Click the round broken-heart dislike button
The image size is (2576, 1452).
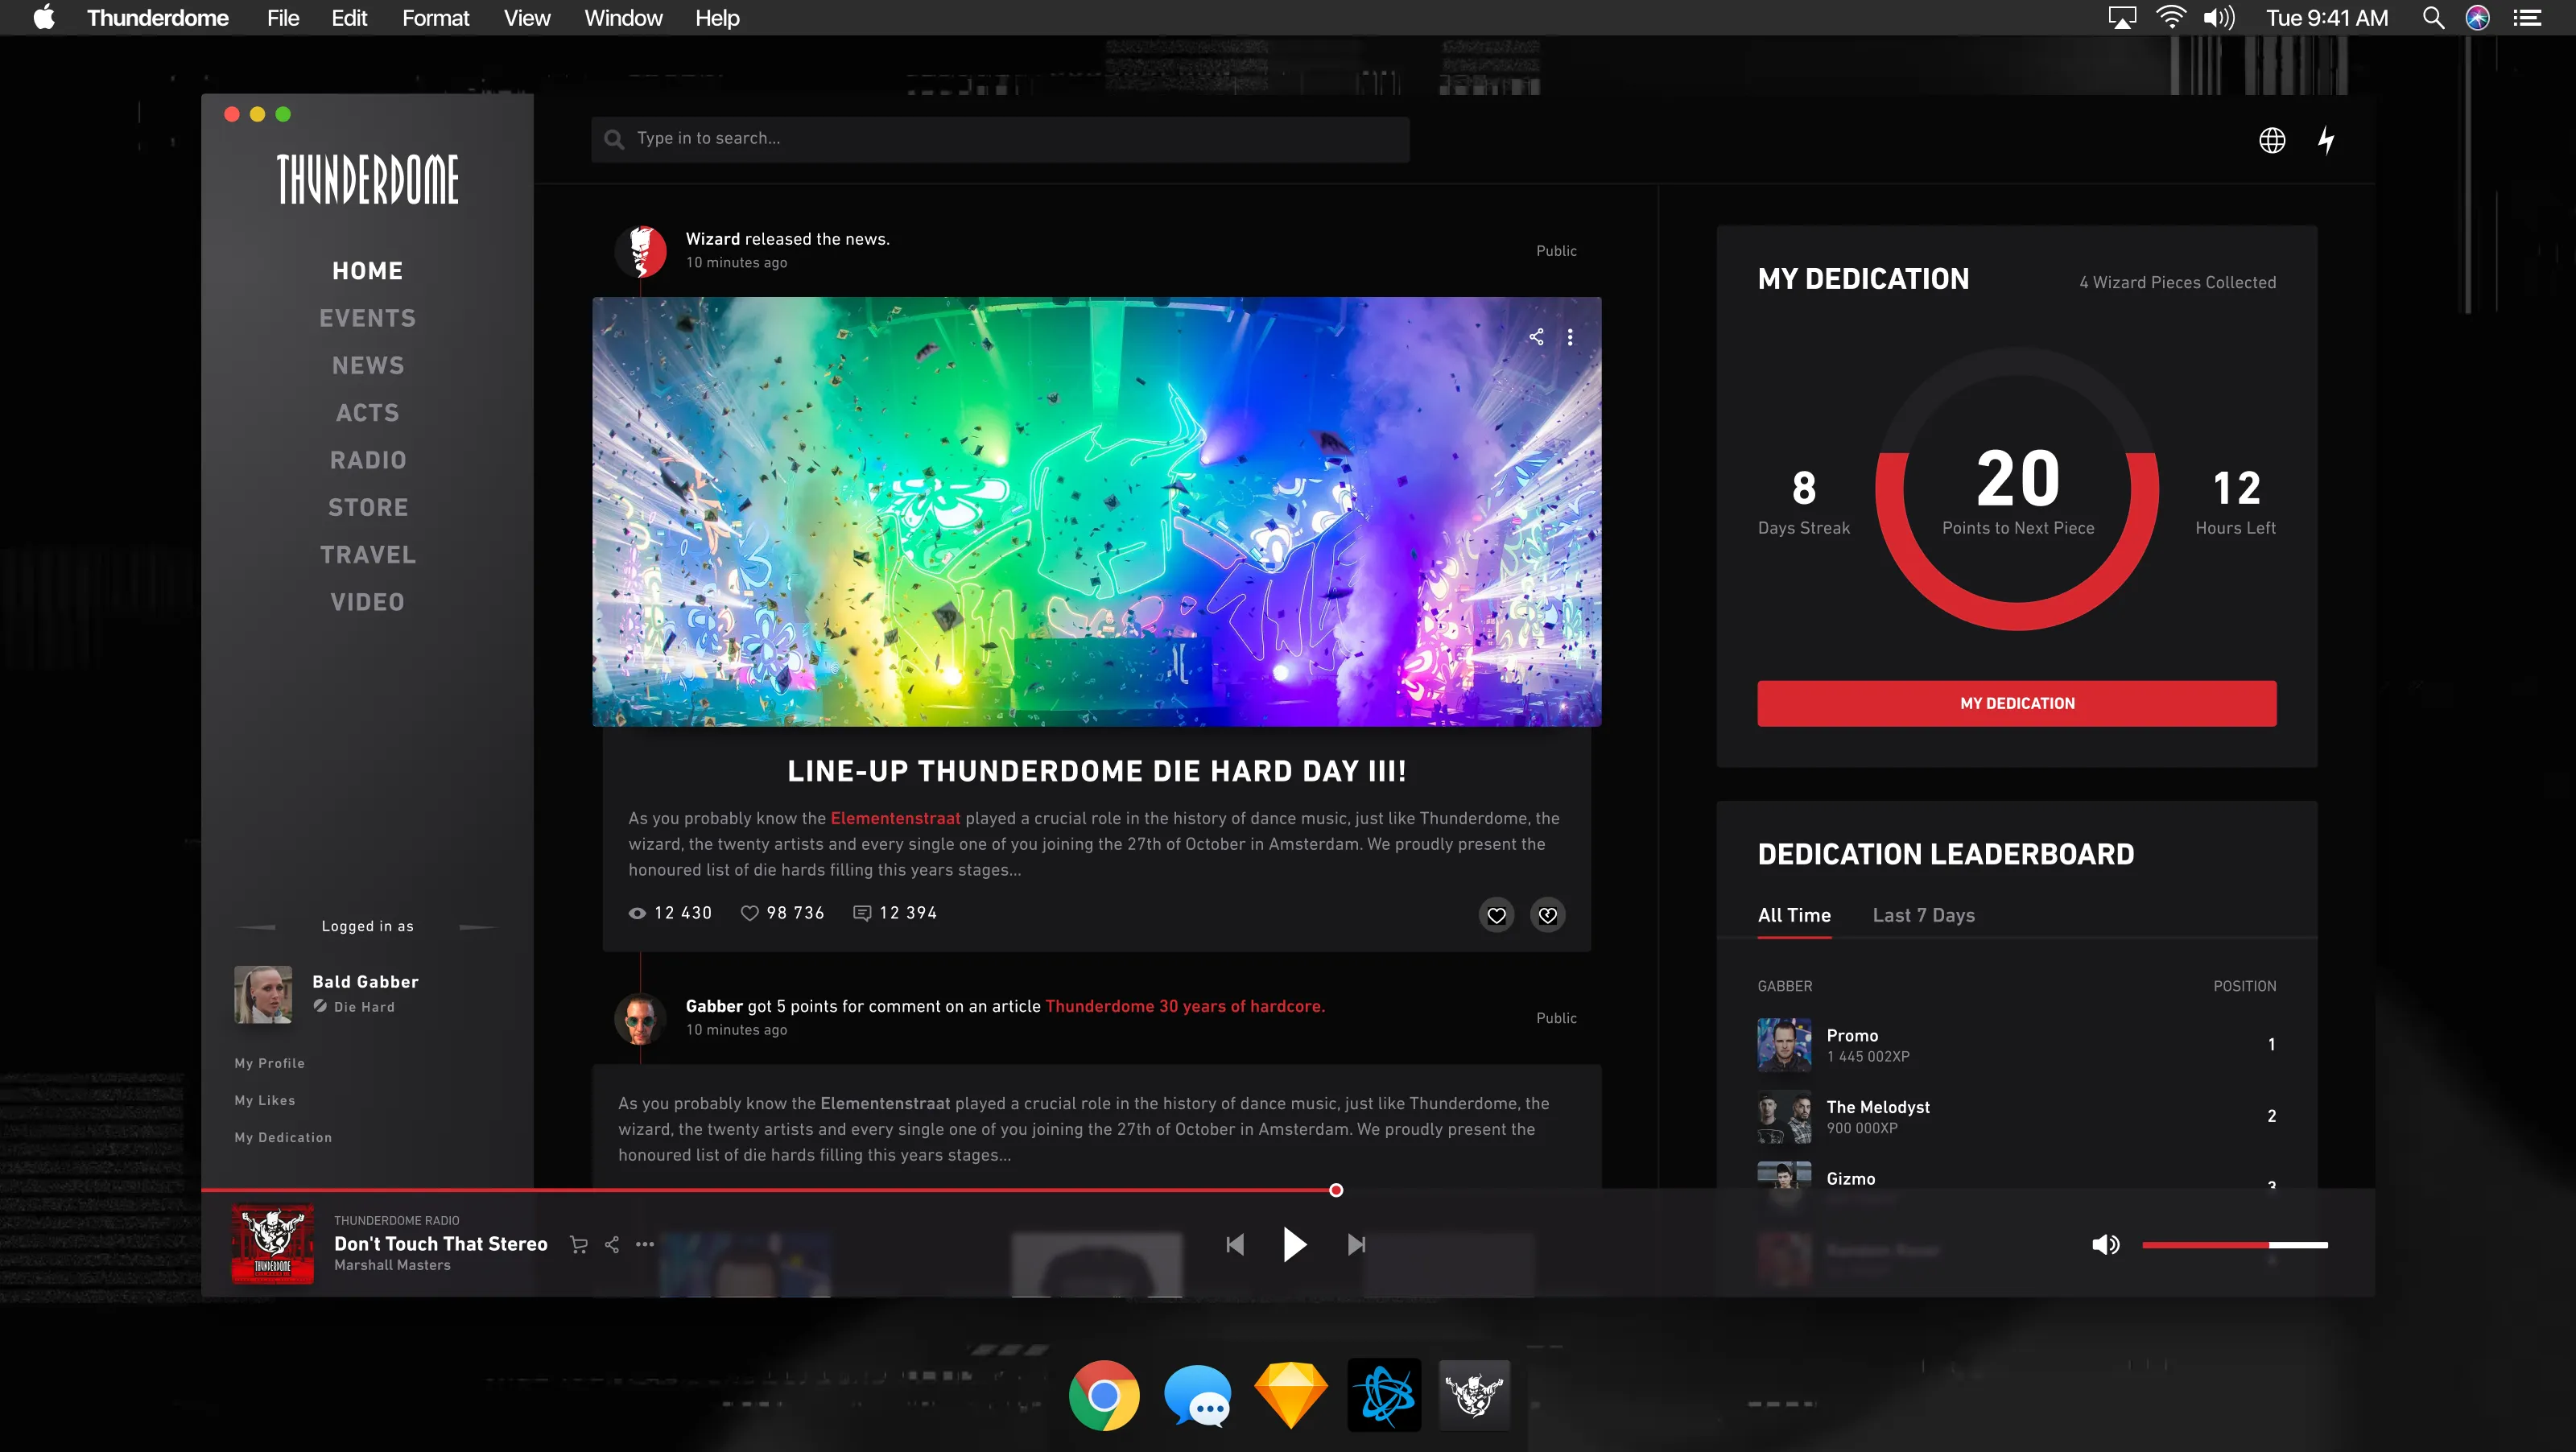(1547, 915)
